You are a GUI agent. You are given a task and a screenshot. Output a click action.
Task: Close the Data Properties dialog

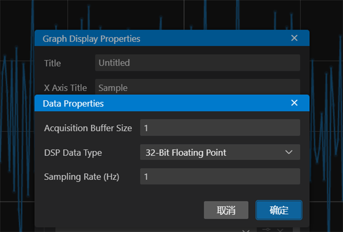click(x=294, y=103)
